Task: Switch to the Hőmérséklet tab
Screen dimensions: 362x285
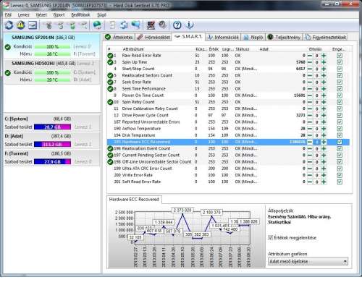Action: coord(153,37)
